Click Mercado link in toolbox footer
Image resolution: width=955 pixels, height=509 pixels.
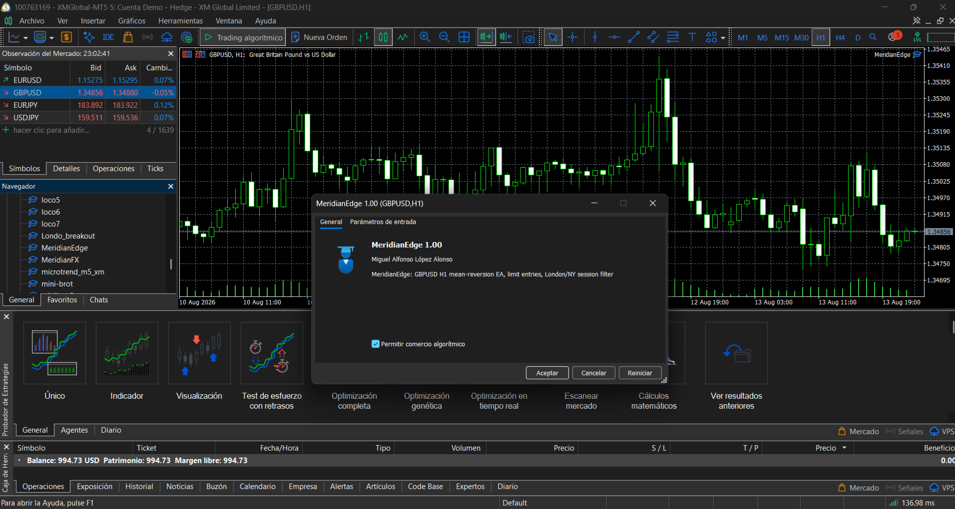coord(859,488)
